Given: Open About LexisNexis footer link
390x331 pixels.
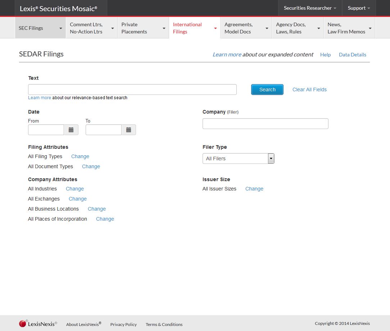Looking at the screenshot, I should pyautogui.click(x=83, y=324).
